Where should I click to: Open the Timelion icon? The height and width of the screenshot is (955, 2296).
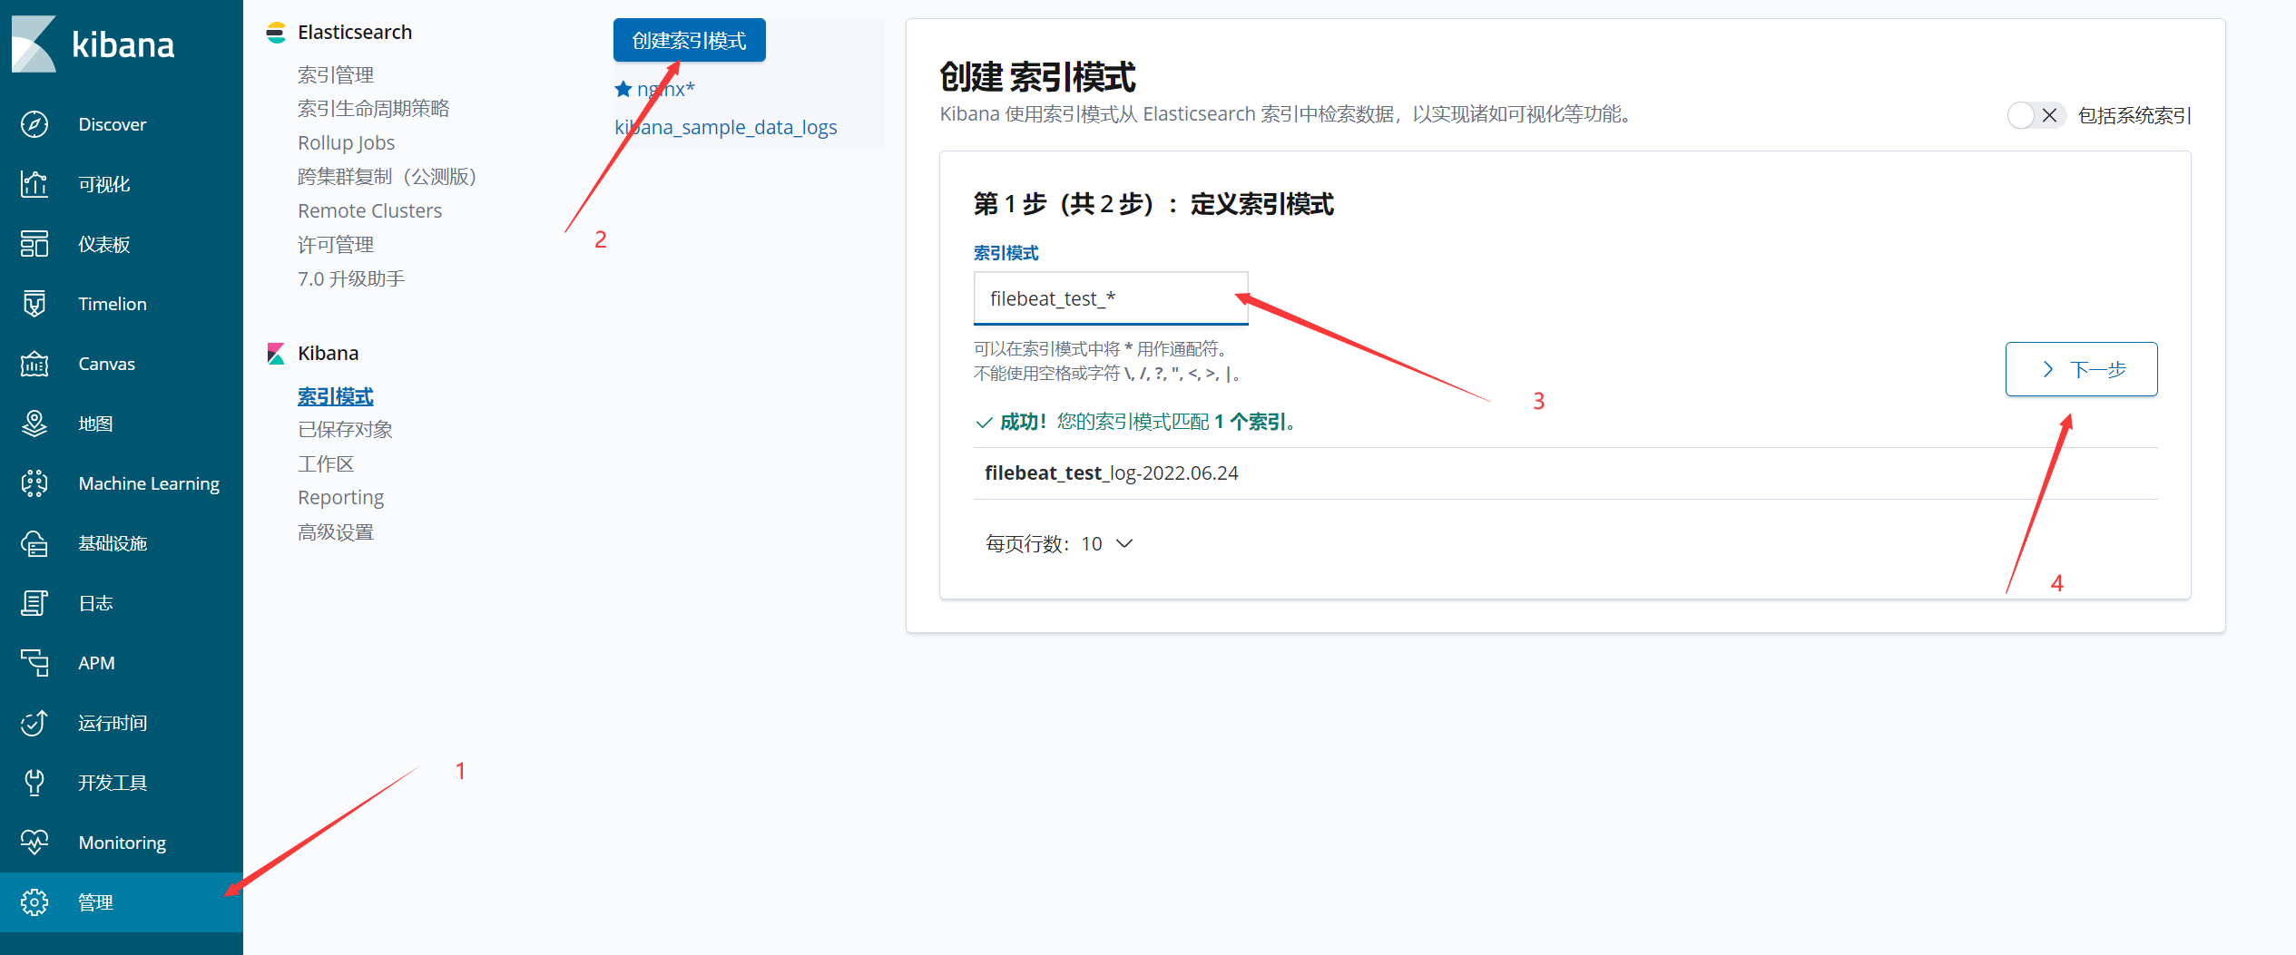pyautogui.click(x=34, y=304)
